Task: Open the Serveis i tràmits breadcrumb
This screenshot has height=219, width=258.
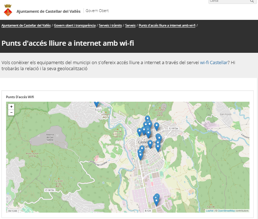Action: click(x=110, y=26)
